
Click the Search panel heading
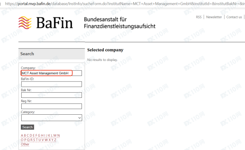click(27, 54)
